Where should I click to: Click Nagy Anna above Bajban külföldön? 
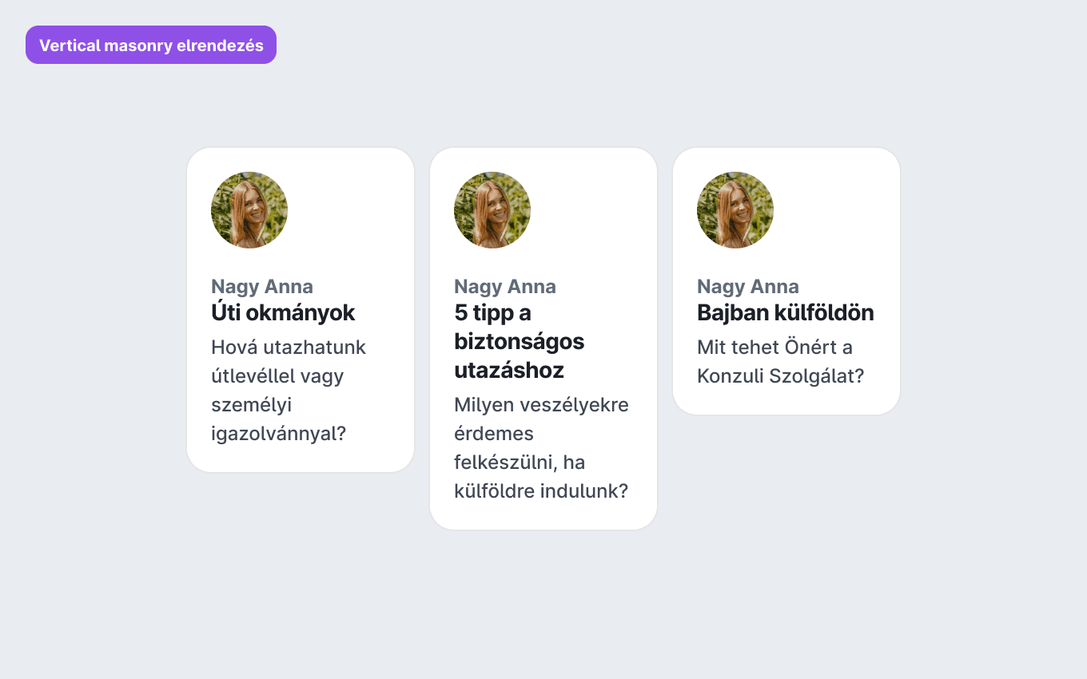coord(748,287)
